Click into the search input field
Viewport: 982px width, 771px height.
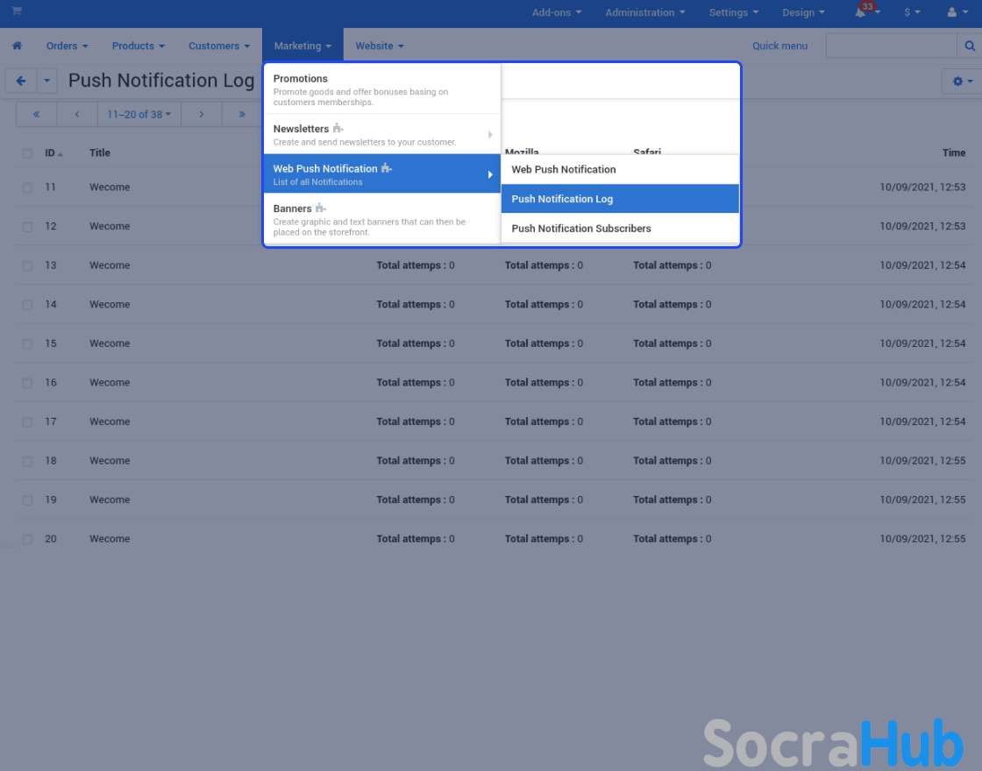pyautogui.click(x=890, y=46)
